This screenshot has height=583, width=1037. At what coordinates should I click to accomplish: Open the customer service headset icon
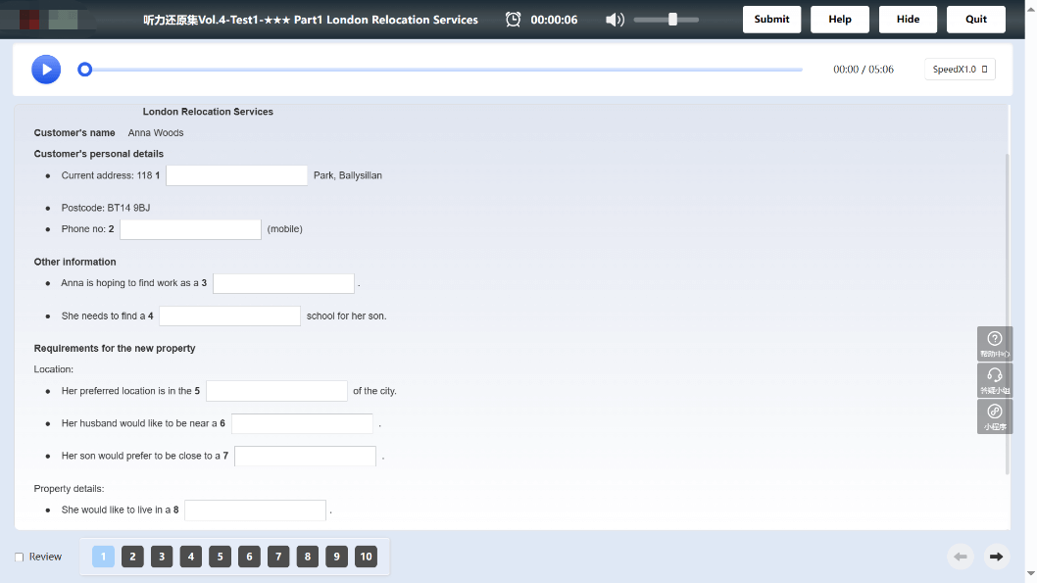click(995, 380)
